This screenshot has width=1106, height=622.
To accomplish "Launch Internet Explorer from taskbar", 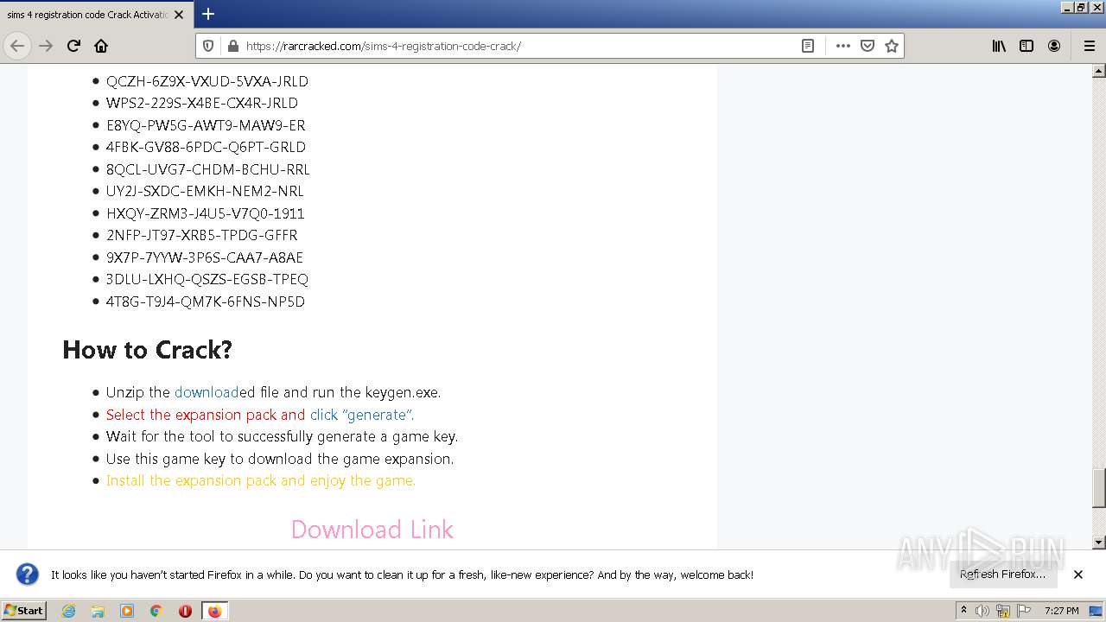I will [68, 611].
